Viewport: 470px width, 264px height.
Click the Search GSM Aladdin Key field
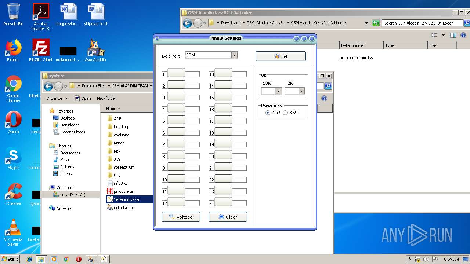(x=422, y=23)
